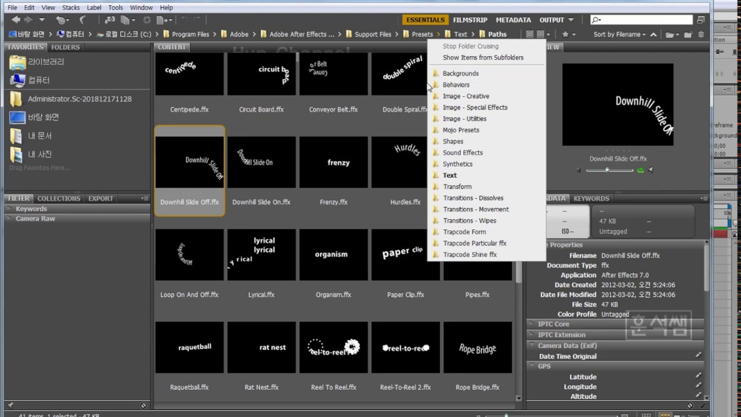Click the open in Camera Raw icon
The width and height of the screenshot is (741, 417).
tap(147, 20)
